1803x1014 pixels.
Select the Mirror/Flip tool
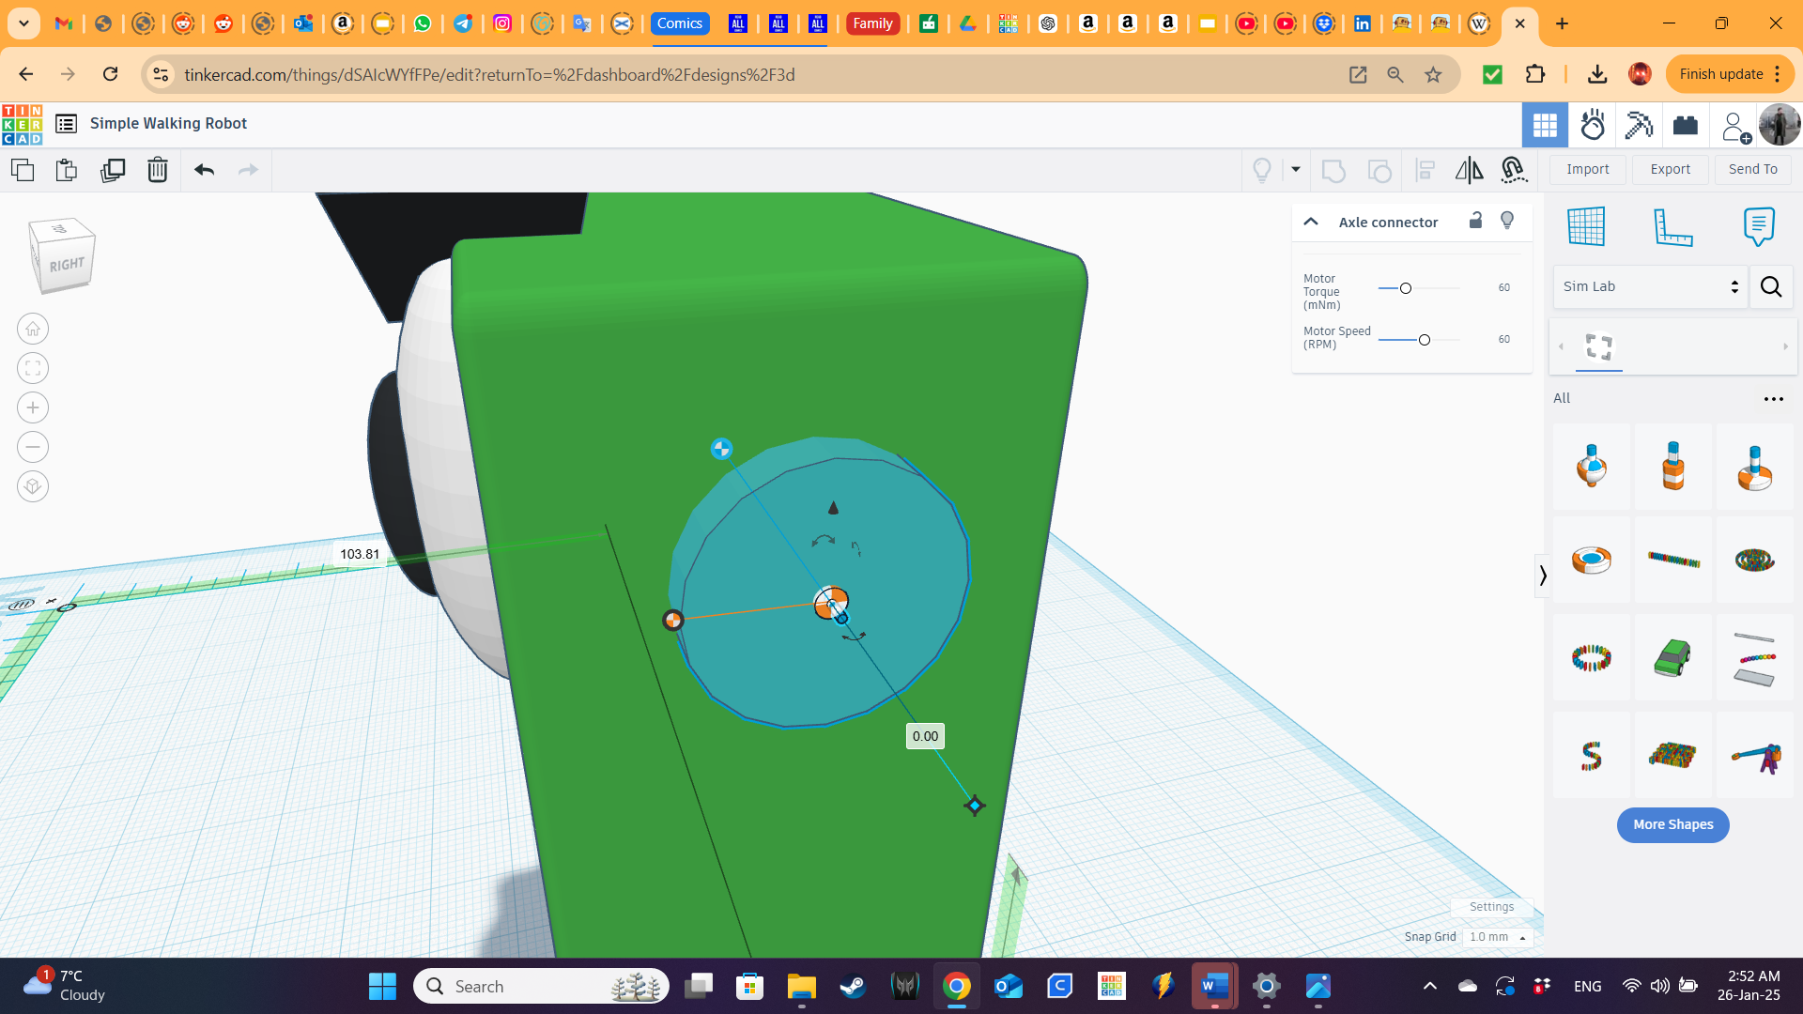pos(1468,170)
